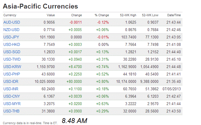
Task: Click the 52-WK Low column header
Action: coord(151,15)
